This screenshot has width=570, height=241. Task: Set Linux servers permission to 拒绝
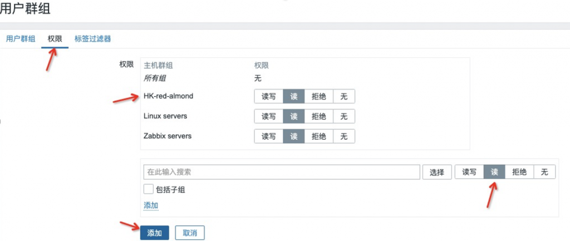pyautogui.click(x=319, y=116)
